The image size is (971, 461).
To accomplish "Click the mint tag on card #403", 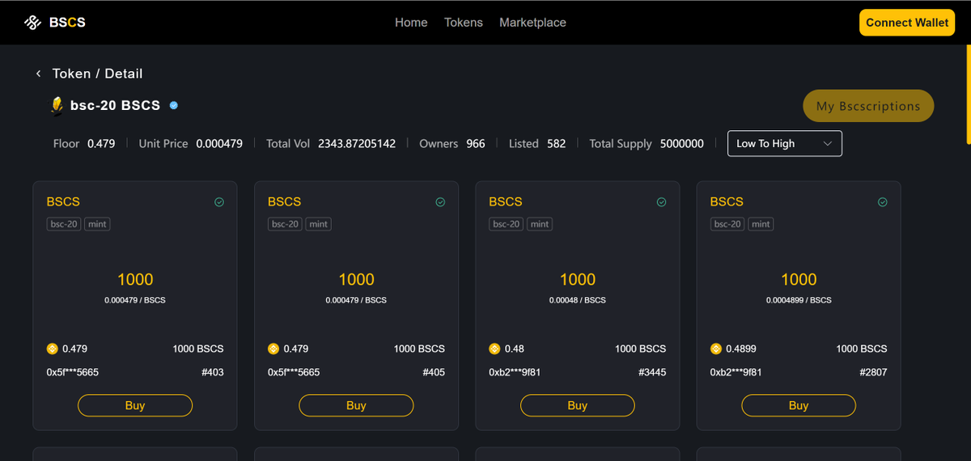I will 97,224.
